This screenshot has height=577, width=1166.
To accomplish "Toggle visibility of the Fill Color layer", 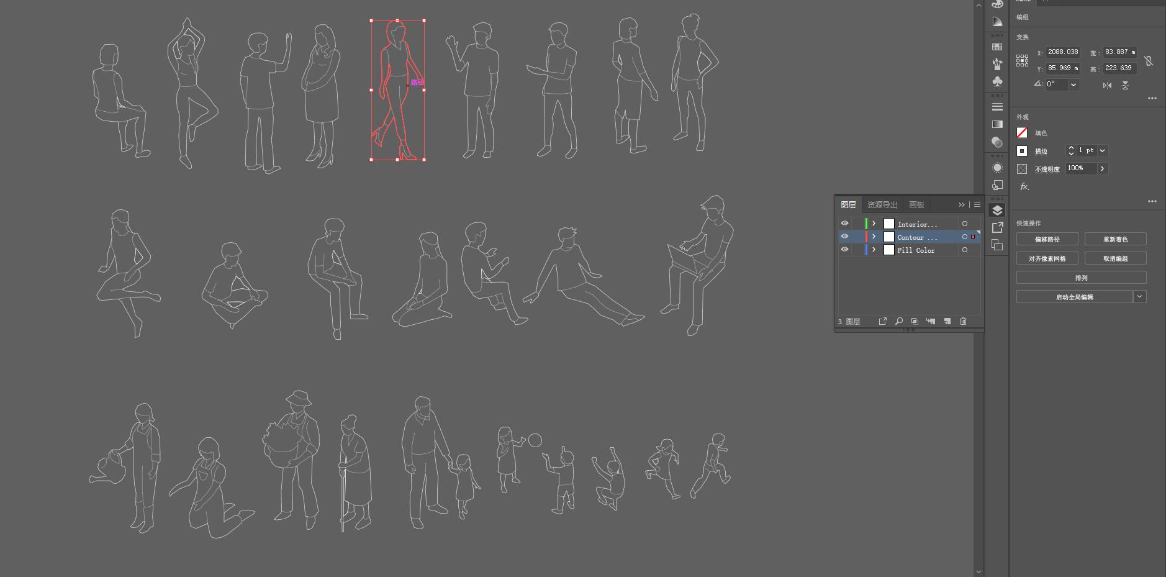I will [x=844, y=250].
